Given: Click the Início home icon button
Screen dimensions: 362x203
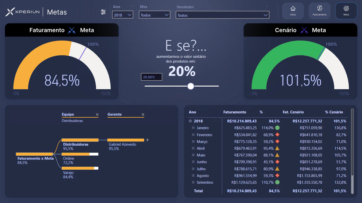Looking at the screenshot, I should tap(293, 11).
